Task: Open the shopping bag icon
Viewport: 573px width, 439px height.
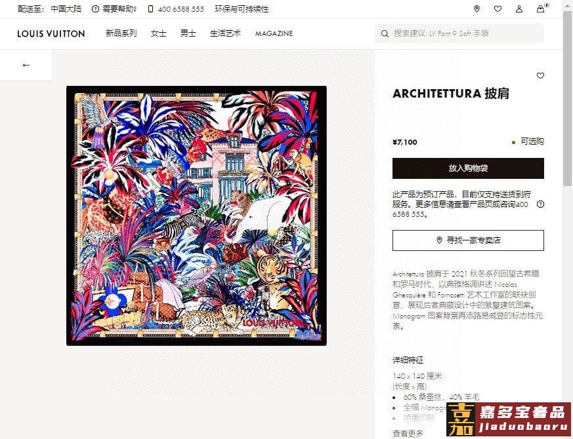Action: click(x=540, y=9)
